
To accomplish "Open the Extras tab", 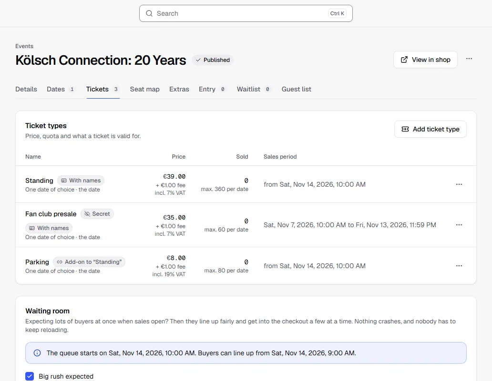I will click(x=179, y=90).
